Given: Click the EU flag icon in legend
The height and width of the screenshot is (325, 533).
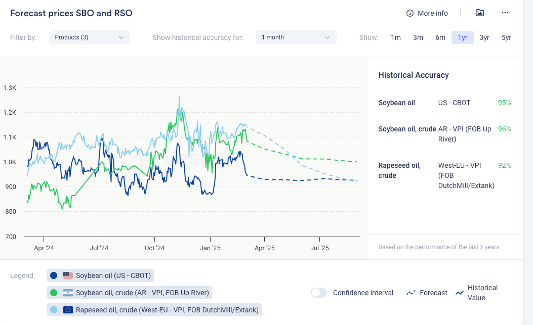Looking at the screenshot, I should (68, 310).
